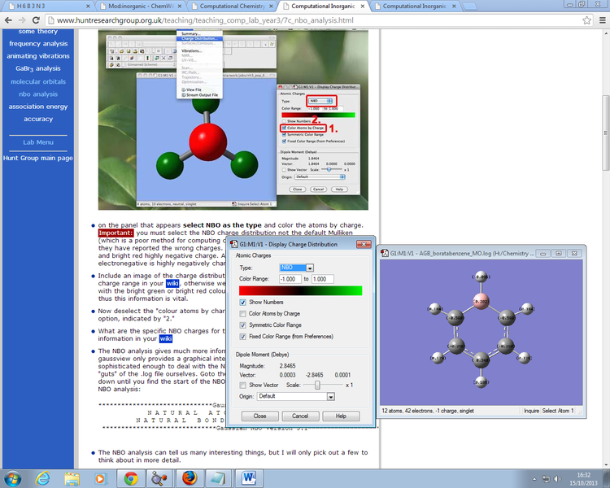Click Help in charge distribution dialog
The width and height of the screenshot is (610, 488).
tap(341, 416)
